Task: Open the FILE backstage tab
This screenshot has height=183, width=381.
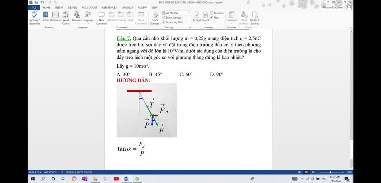Action: [34, 7]
